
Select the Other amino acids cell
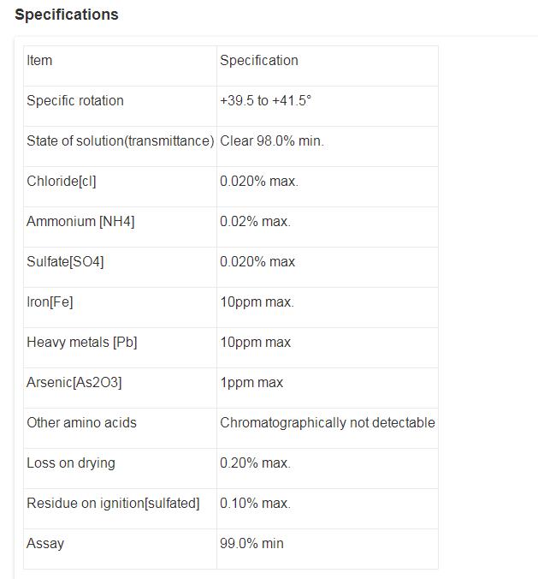[81, 423]
